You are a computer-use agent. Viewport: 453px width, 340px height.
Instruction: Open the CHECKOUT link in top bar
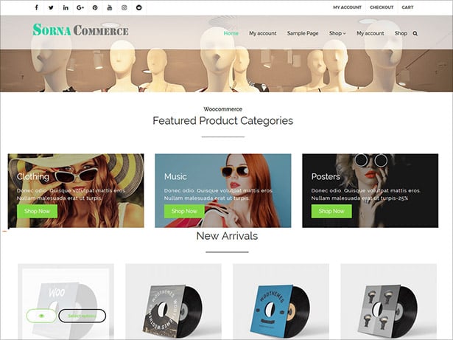(382, 7)
